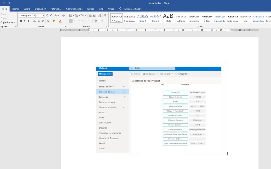This screenshot has height=169, width=271.
Task: Insert a numbered list
Action: point(77,15)
